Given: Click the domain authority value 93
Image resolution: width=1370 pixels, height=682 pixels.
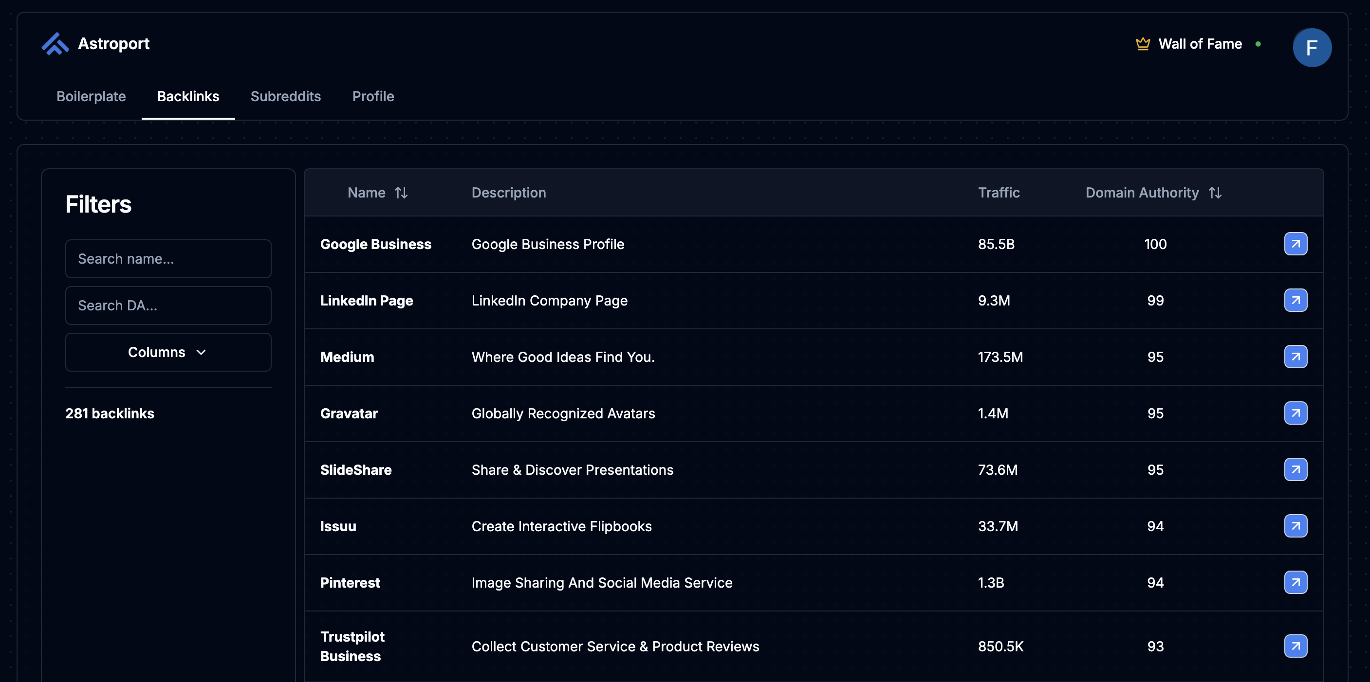Looking at the screenshot, I should point(1155,646).
